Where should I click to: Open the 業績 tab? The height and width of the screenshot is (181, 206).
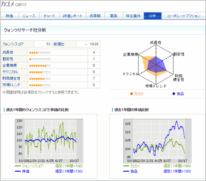(113, 16)
